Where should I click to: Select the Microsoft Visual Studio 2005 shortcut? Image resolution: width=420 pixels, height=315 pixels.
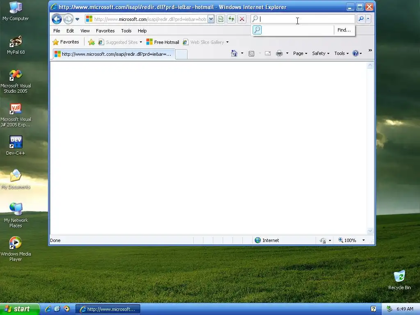pos(16,82)
